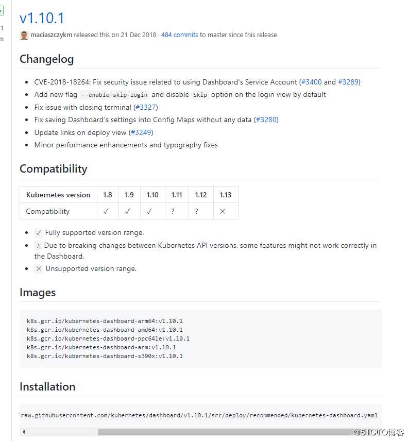Click the Images heading
Screen dimensions: 409x441
[x=38, y=293]
